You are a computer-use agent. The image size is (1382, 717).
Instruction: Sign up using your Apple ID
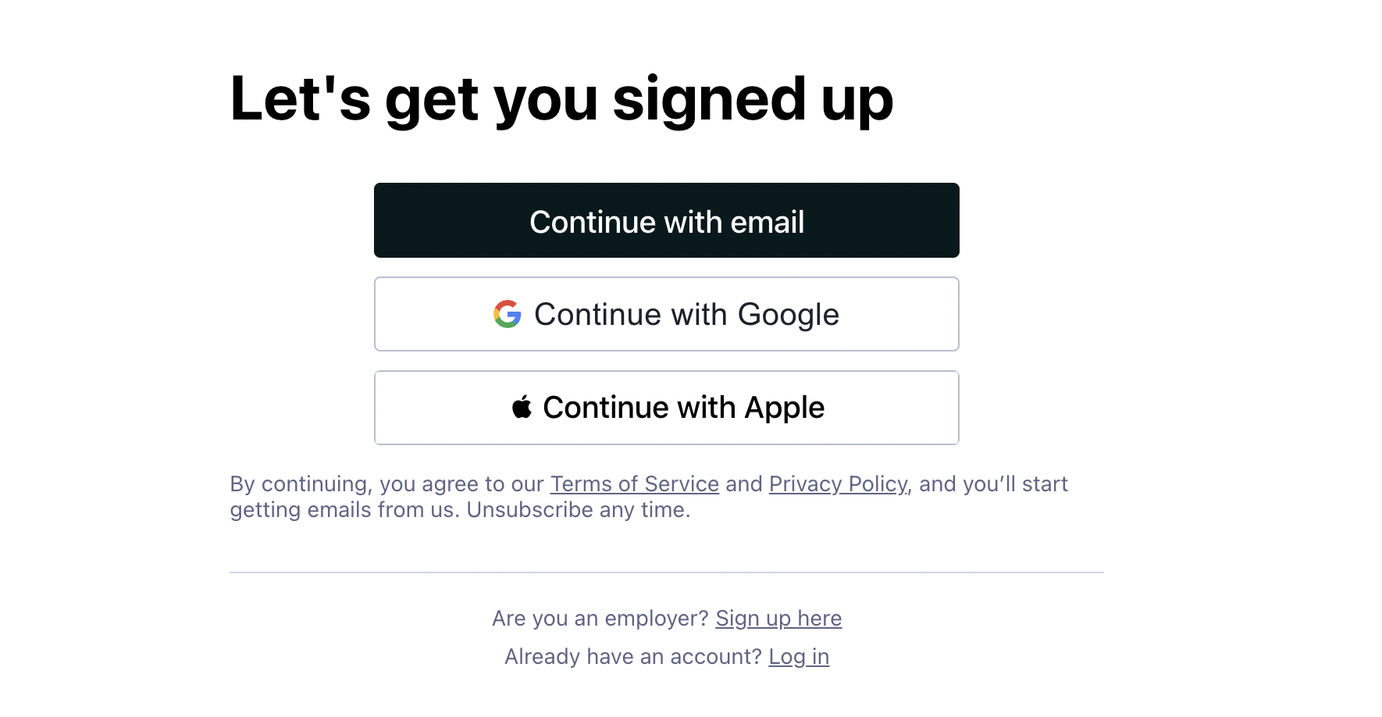[666, 407]
